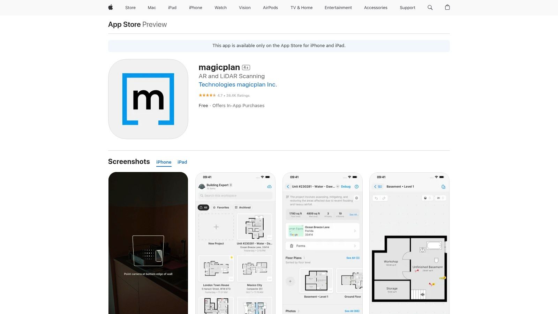Go to the Support page
Image resolution: width=558 pixels, height=314 pixels.
[x=407, y=7]
